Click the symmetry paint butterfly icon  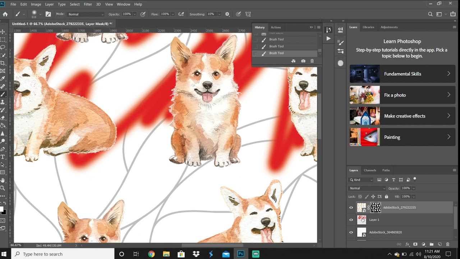click(248, 14)
